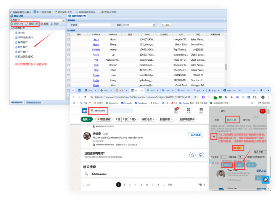Click the plugin panel vertical scrollbar
Viewport: 280px width, 200px height.
[x=269, y=111]
